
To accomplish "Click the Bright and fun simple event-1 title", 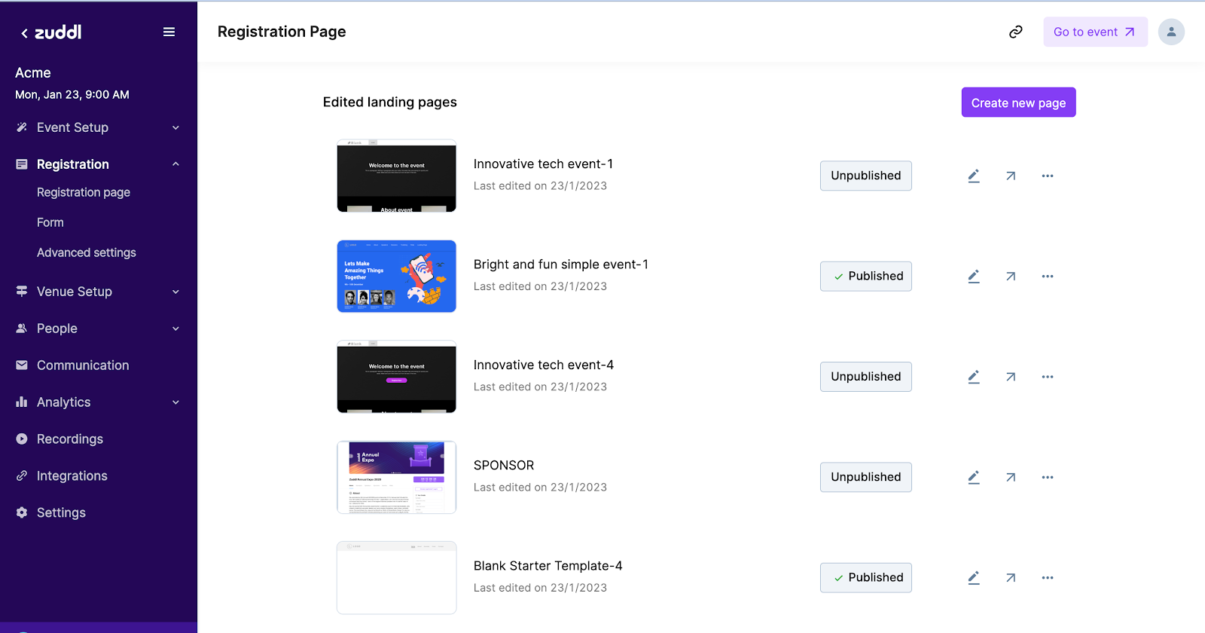I will coord(561,265).
